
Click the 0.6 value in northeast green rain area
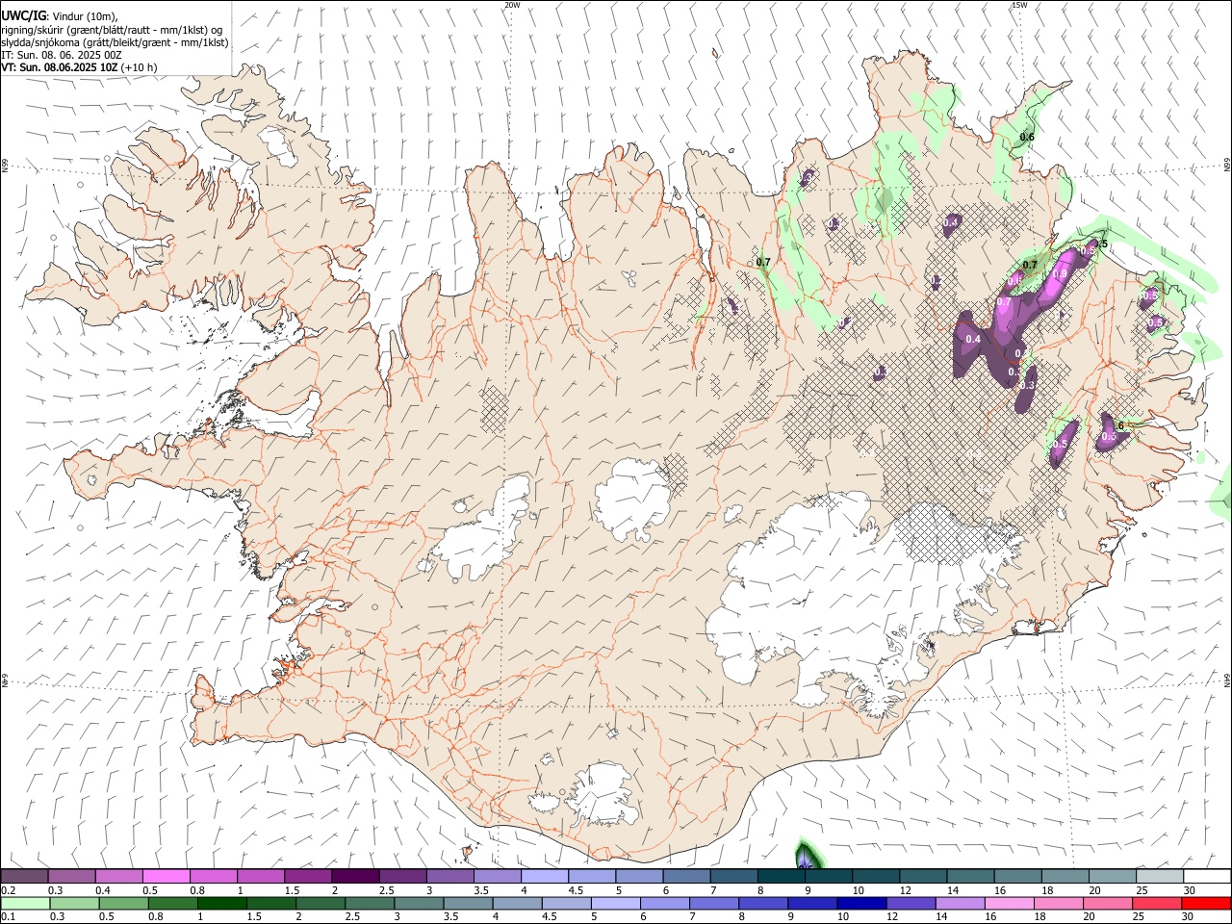[x=1027, y=137]
